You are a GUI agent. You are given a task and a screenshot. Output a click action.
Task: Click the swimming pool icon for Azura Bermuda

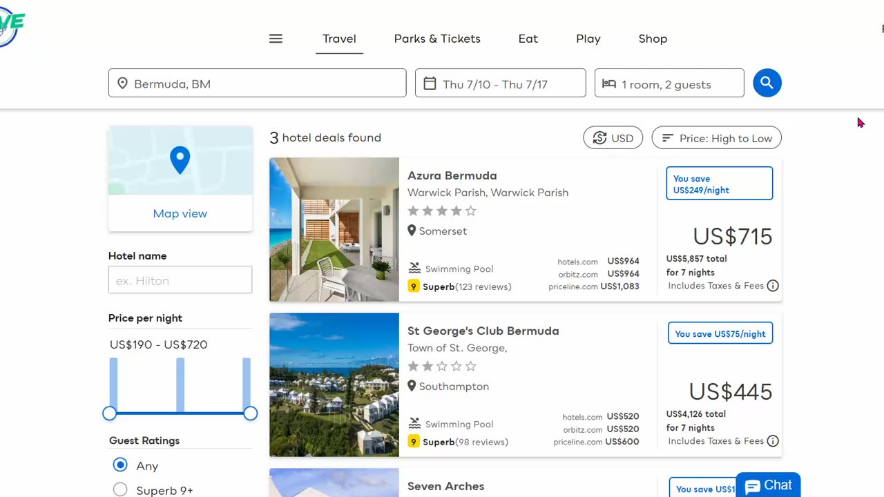pyautogui.click(x=414, y=269)
